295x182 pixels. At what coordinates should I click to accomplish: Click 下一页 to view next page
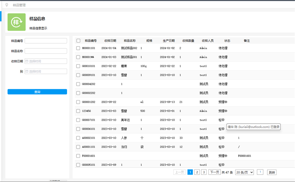214,172
